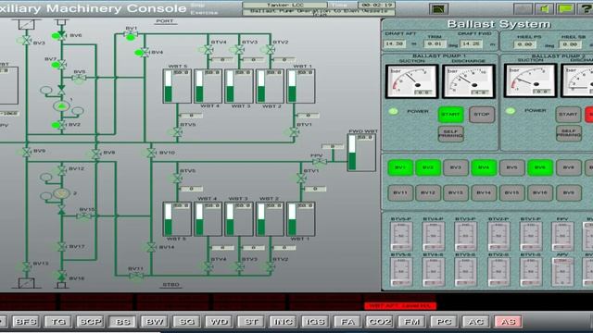593x333 pixels.
Task: Click the BV8 valve symbol in the diagram
Action: (x=96, y=154)
